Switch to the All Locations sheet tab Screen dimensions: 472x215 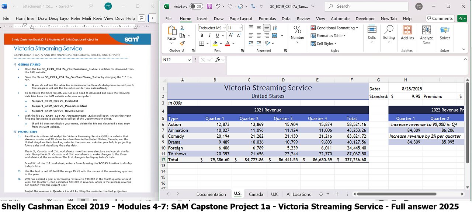[x=298, y=194]
